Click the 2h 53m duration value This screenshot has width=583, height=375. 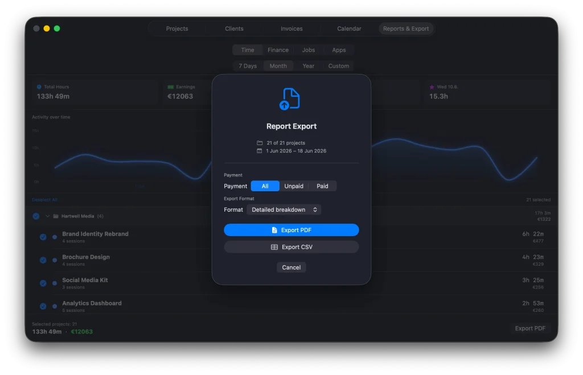click(533, 303)
